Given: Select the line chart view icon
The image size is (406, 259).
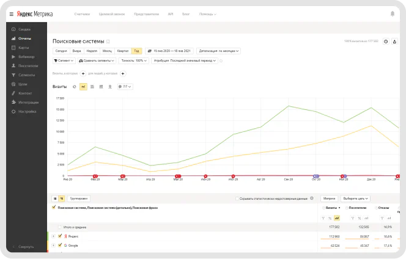Looking at the screenshot, I should 83,87.
